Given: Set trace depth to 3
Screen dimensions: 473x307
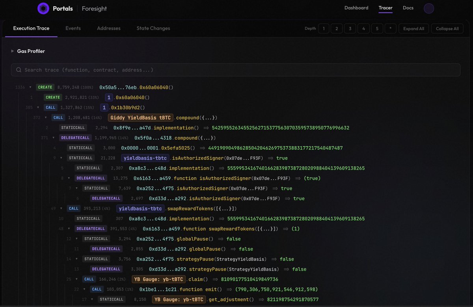Looking at the screenshot, I should tap(350, 28).
